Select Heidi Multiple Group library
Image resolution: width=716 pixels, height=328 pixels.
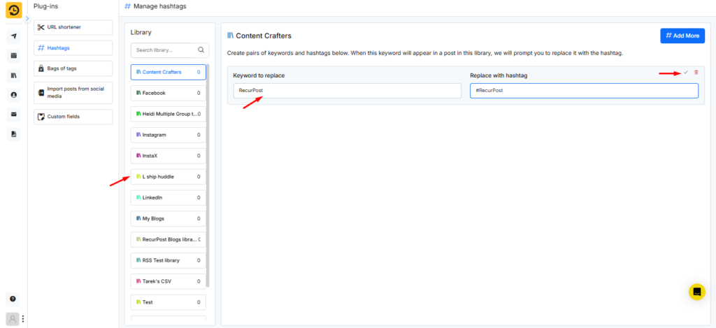pyautogui.click(x=168, y=114)
